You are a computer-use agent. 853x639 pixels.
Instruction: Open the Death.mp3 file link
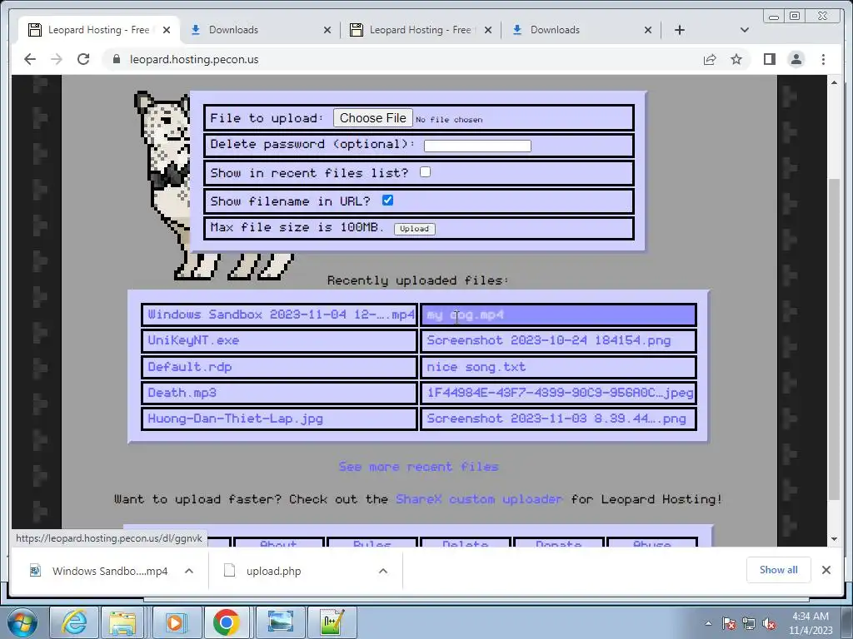280,393
